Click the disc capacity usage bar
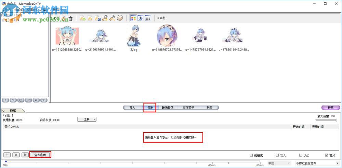This screenshot has width=342, height=168. (x=132, y=162)
